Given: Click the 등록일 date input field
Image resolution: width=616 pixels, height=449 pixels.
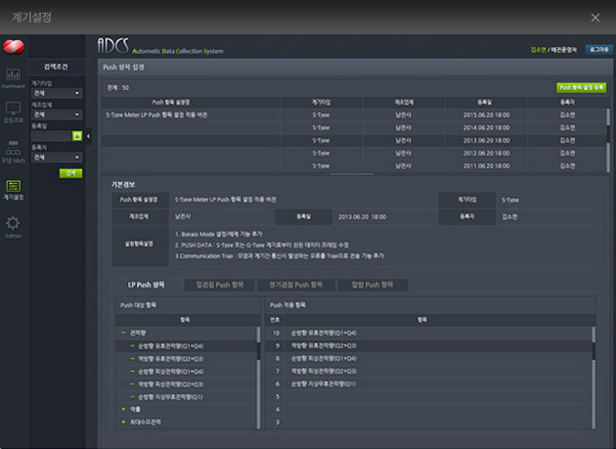Looking at the screenshot, I should 51,136.
